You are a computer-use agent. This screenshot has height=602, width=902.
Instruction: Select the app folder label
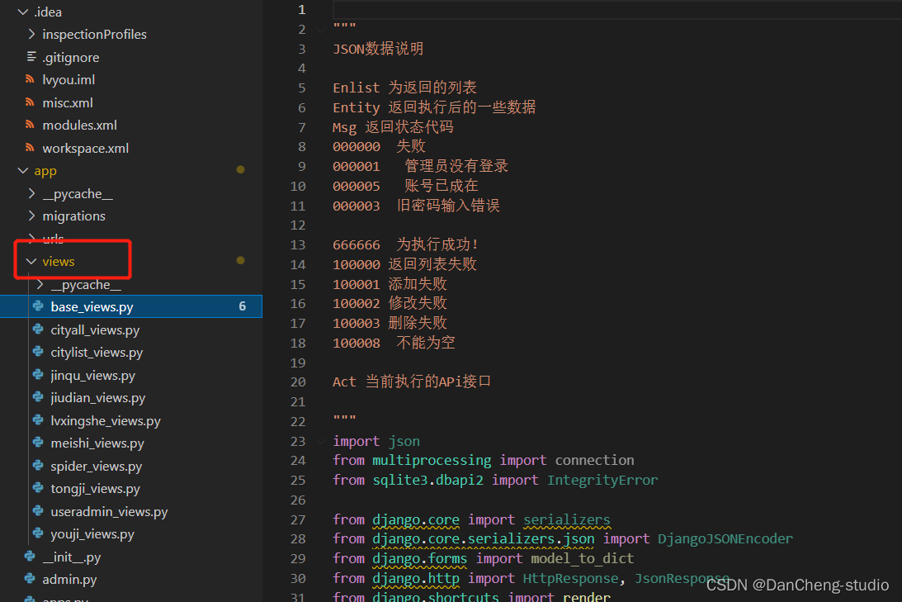(x=45, y=172)
